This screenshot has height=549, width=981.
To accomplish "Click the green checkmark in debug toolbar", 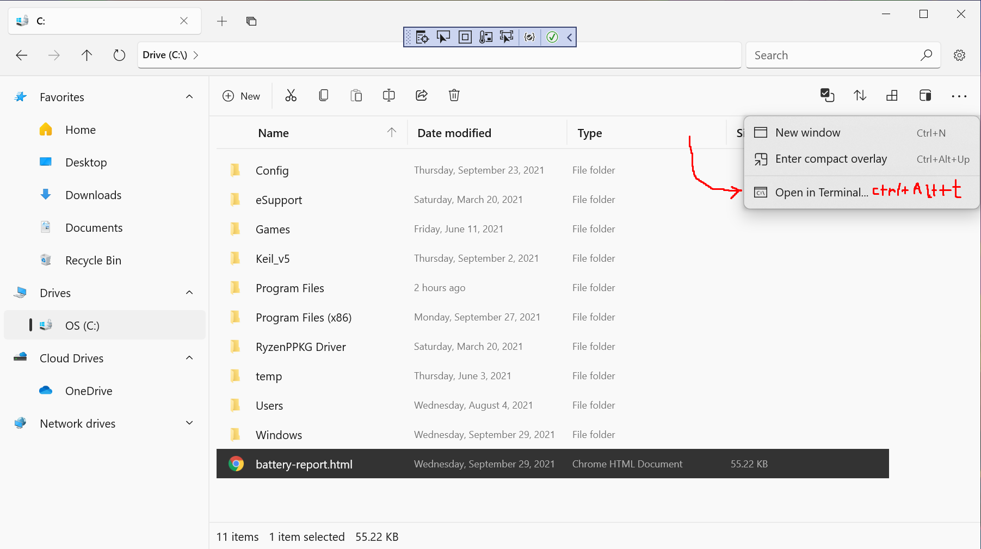I will [x=552, y=37].
